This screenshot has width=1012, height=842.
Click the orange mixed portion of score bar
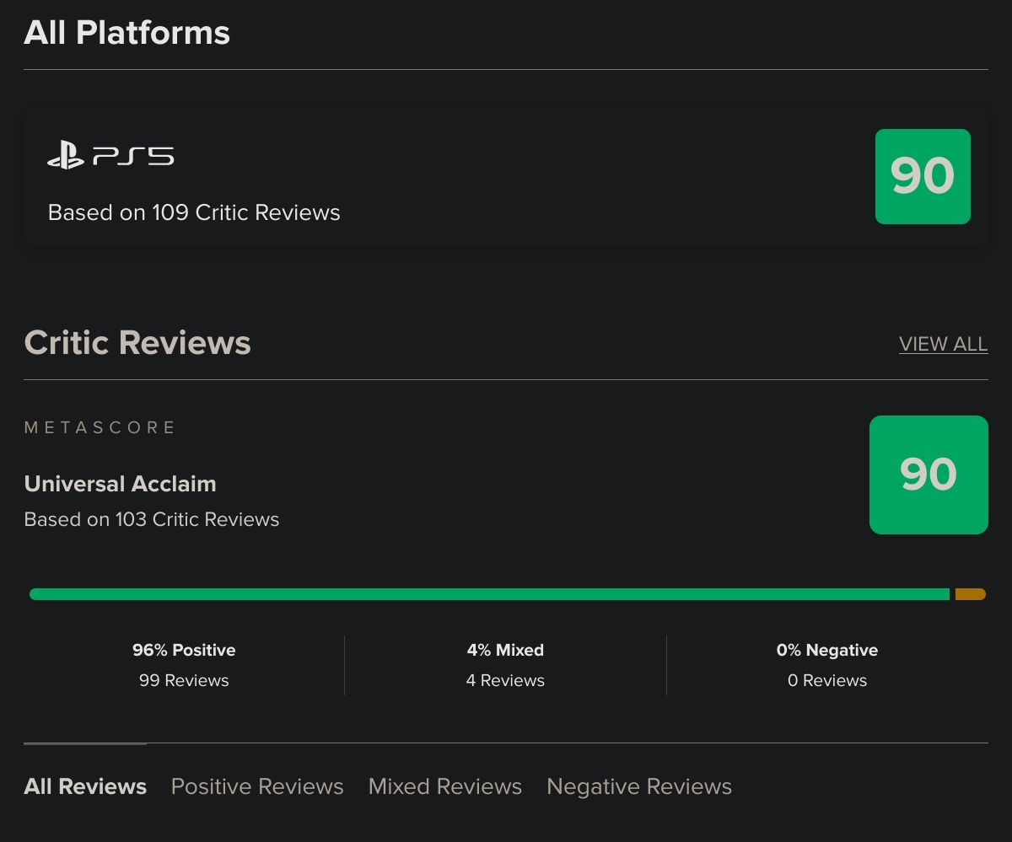click(x=970, y=594)
